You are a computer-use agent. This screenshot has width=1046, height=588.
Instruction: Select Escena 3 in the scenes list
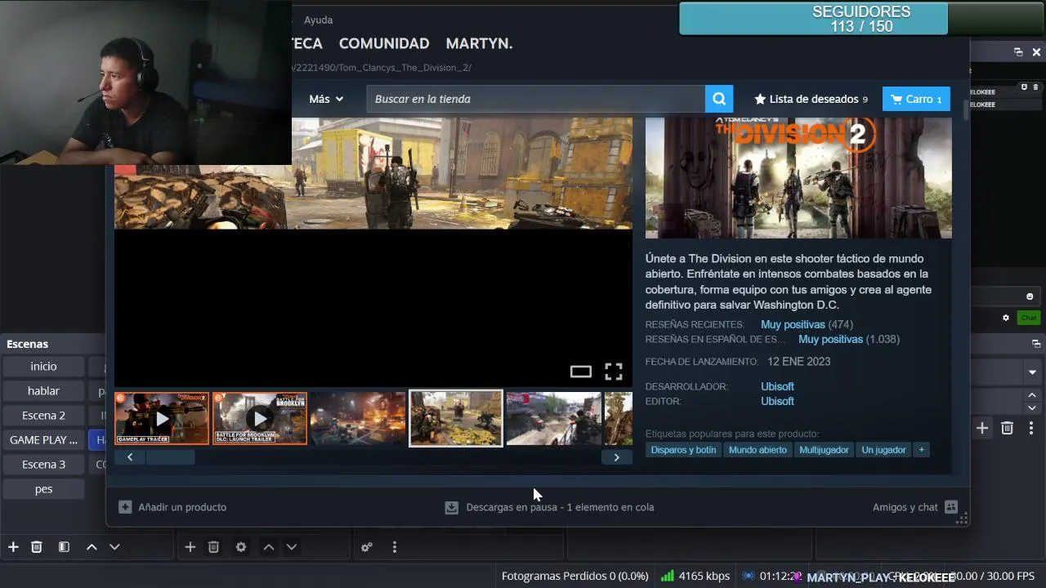pos(43,464)
